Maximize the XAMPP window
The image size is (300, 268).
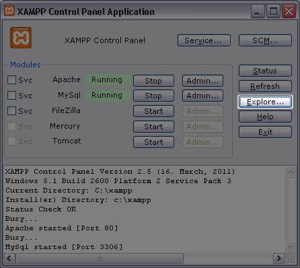tap(273, 11)
